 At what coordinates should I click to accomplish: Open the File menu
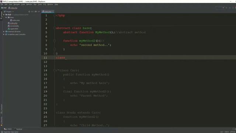point(2,4)
